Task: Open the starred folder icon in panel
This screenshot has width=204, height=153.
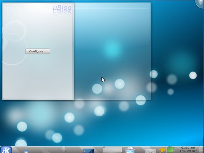Action: pos(26,152)
